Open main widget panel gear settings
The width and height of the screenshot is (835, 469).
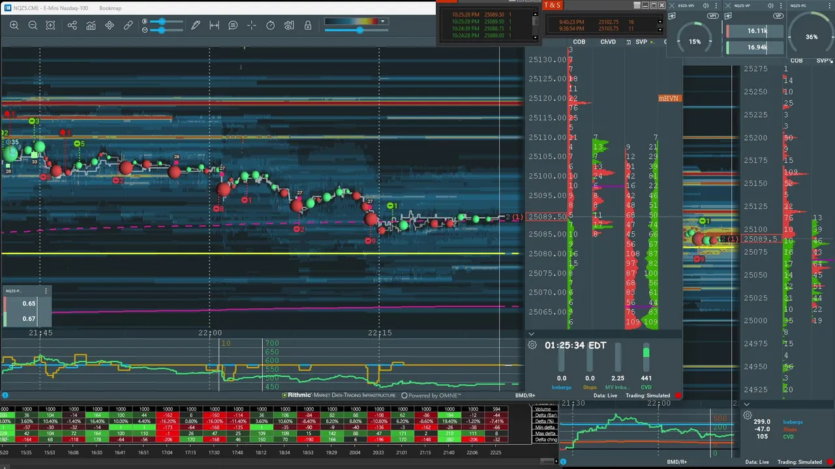pyautogui.click(x=532, y=345)
